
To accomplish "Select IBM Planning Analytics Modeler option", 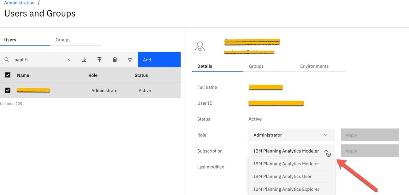I will 291,164.
